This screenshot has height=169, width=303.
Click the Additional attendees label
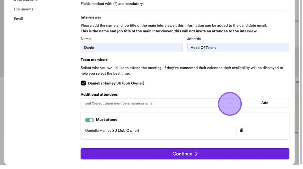coord(99,94)
